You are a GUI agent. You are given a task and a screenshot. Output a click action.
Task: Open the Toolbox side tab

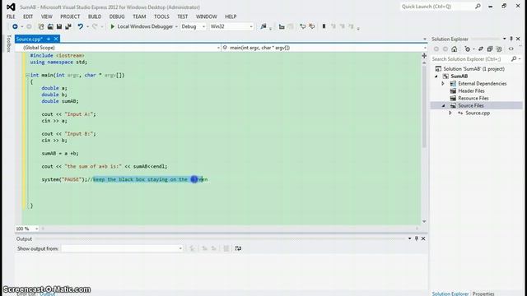click(x=9, y=44)
